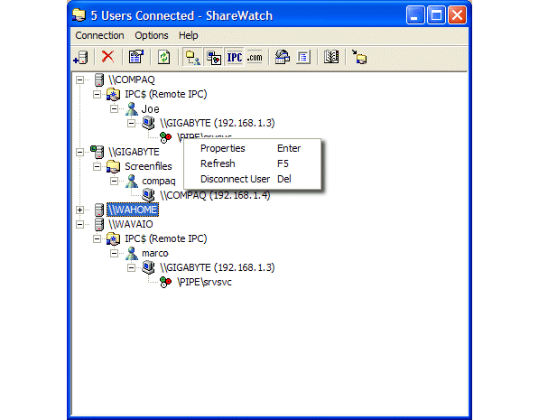Select \\GIGABYTE (192.168.1.3) under marco
The height and width of the screenshot is (420, 548).
(218, 268)
